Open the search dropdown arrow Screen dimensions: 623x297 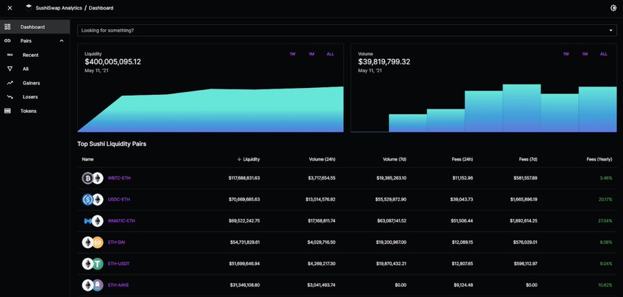click(x=611, y=30)
